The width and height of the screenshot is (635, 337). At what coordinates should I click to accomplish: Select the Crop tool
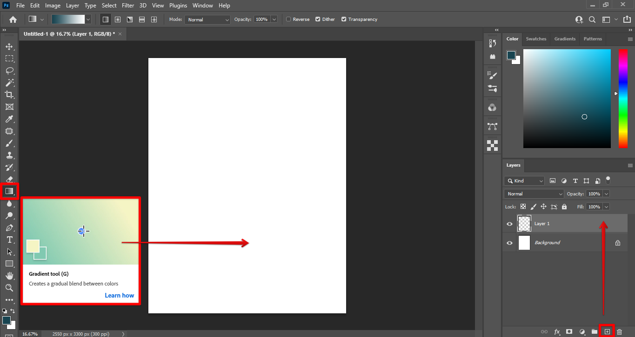coord(9,95)
